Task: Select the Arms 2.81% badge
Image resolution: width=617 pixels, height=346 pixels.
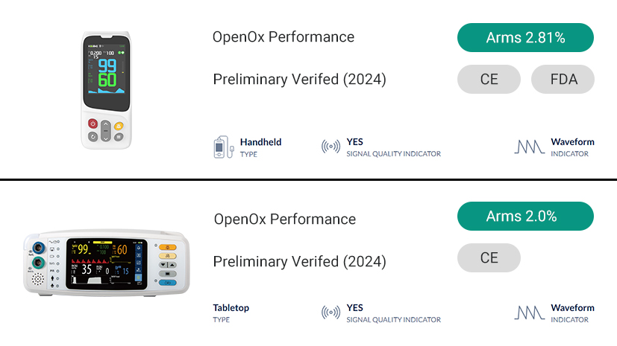Action: [524, 38]
